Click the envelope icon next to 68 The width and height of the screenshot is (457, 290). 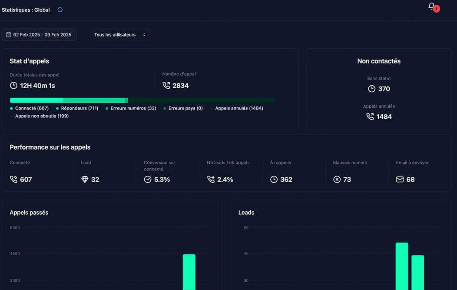click(400, 180)
